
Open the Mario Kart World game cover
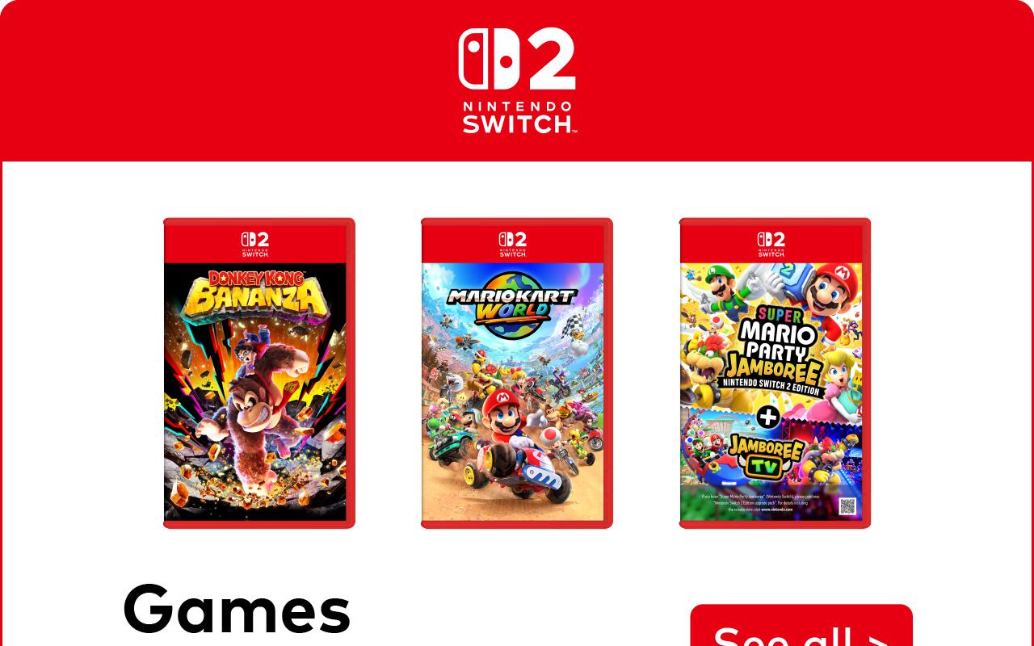click(517, 373)
